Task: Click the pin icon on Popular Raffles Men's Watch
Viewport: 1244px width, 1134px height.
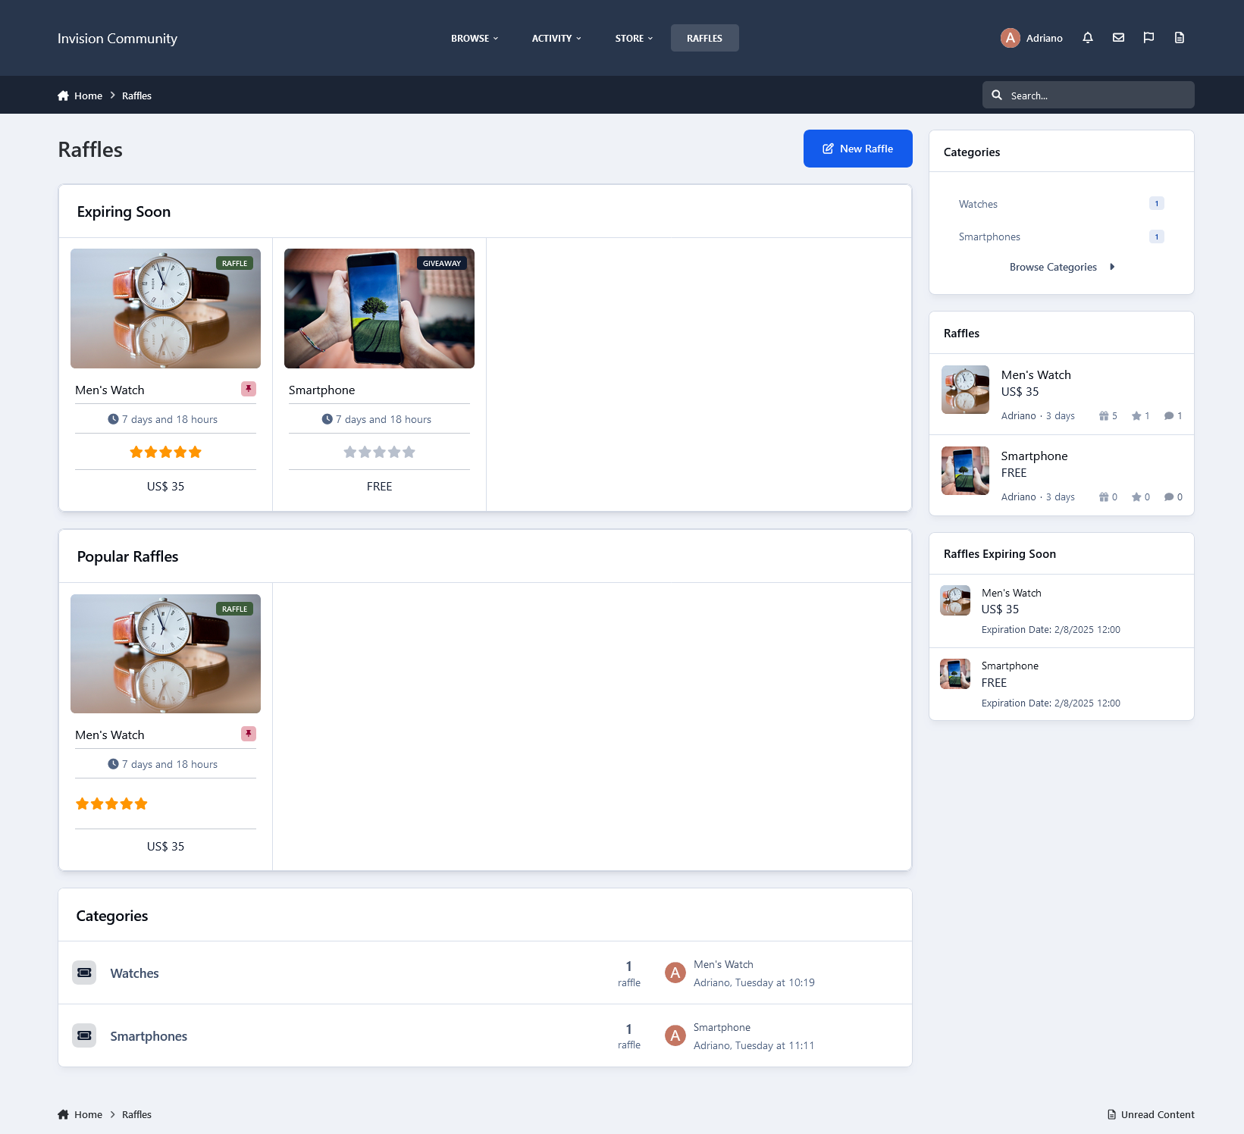Action: pos(249,734)
